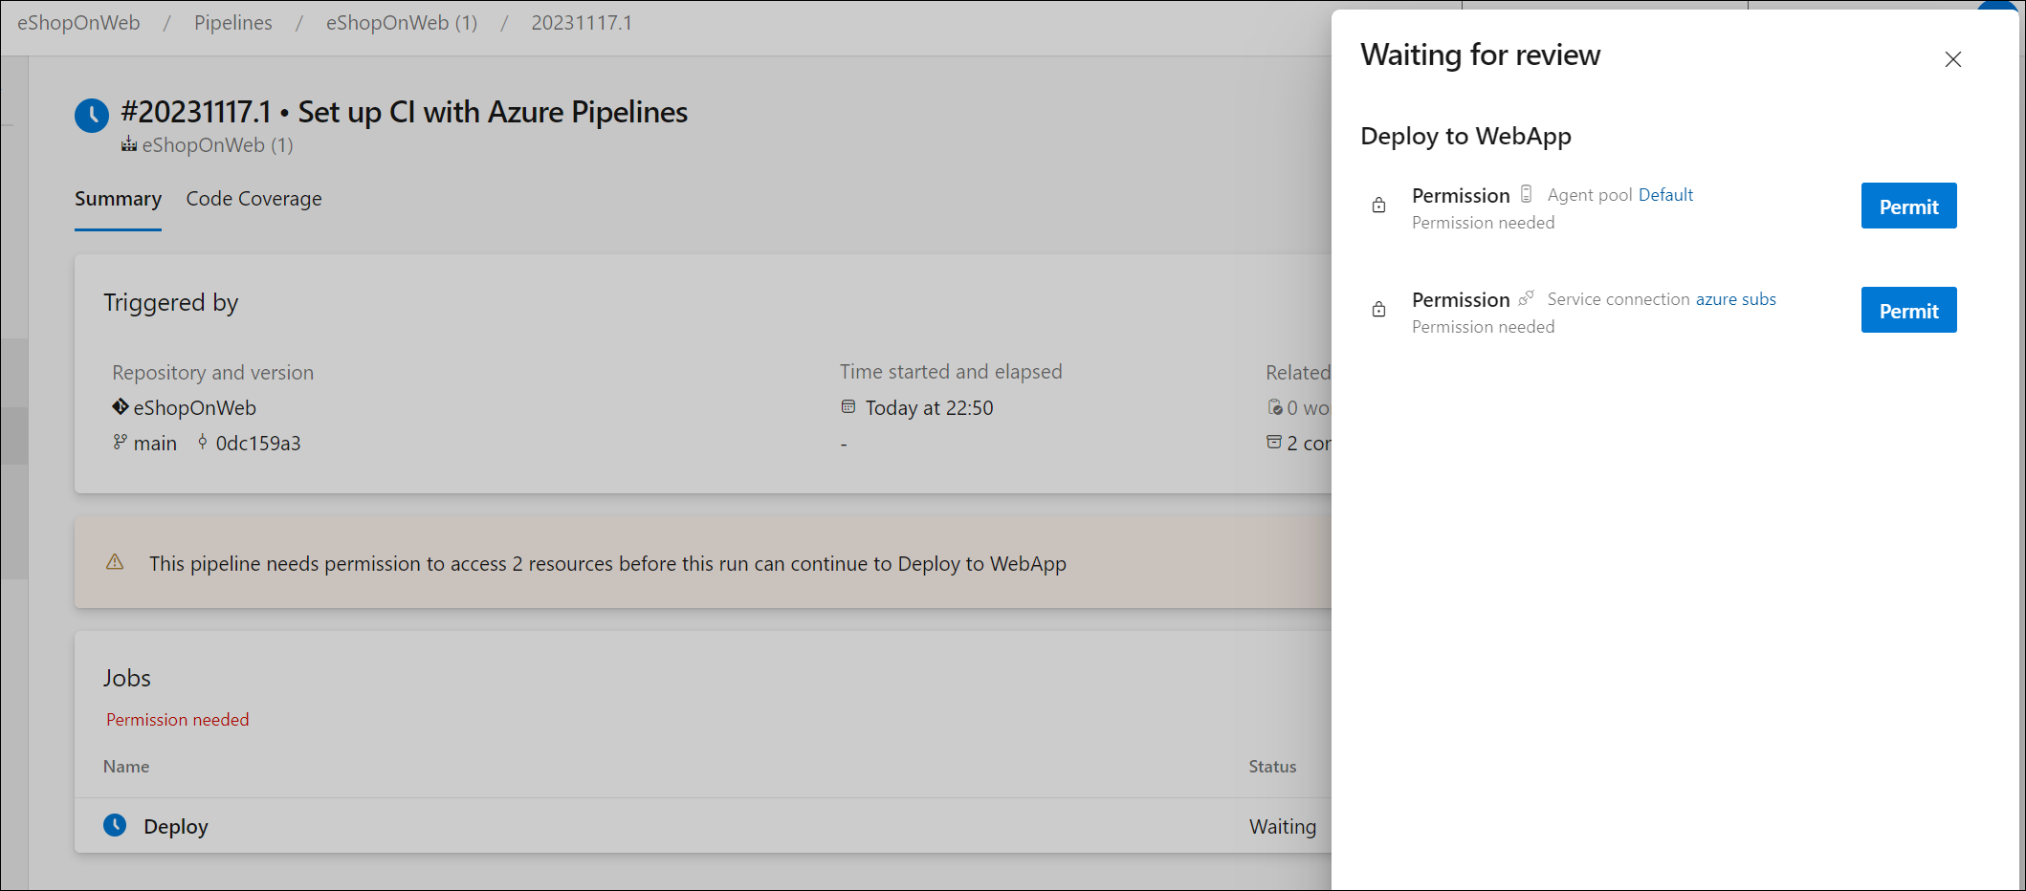Click the clock icon beside Deploy job
The height and width of the screenshot is (891, 2026).
coord(115,825)
